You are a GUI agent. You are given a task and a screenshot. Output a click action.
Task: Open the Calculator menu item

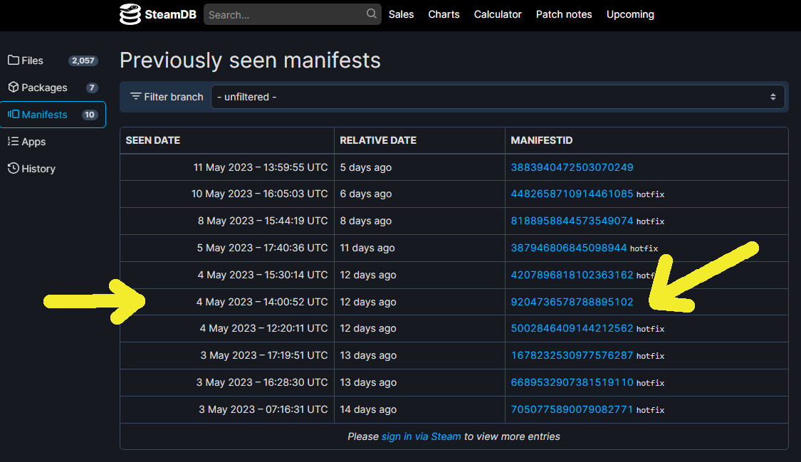point(498,14)
